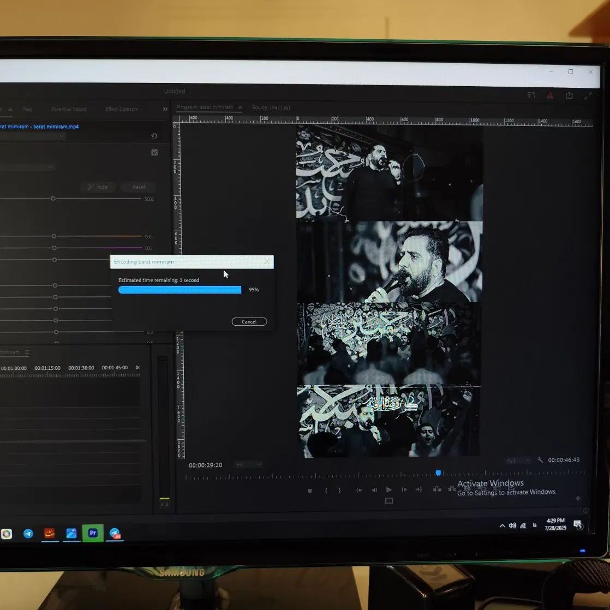Reset the Lumetri effect with curved arrow
The image size is (610, 610).
tap(154, 136)
